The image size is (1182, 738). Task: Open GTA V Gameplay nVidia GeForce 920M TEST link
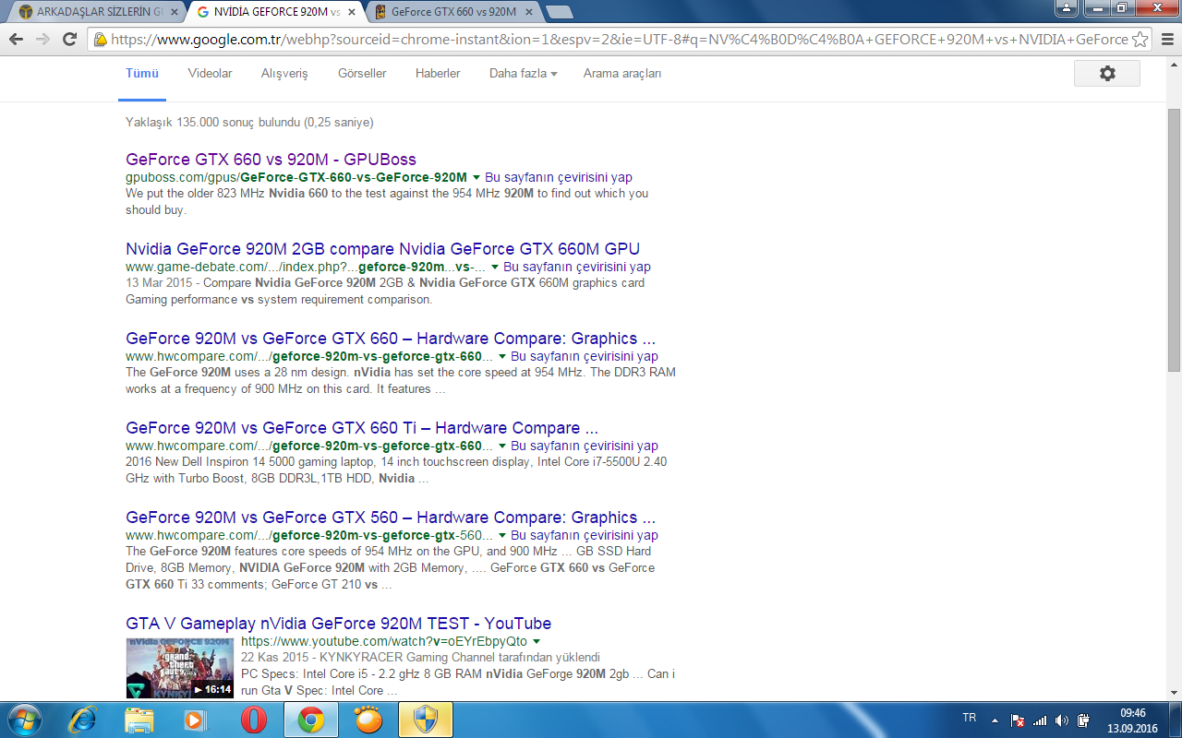[x=338, y=624]
